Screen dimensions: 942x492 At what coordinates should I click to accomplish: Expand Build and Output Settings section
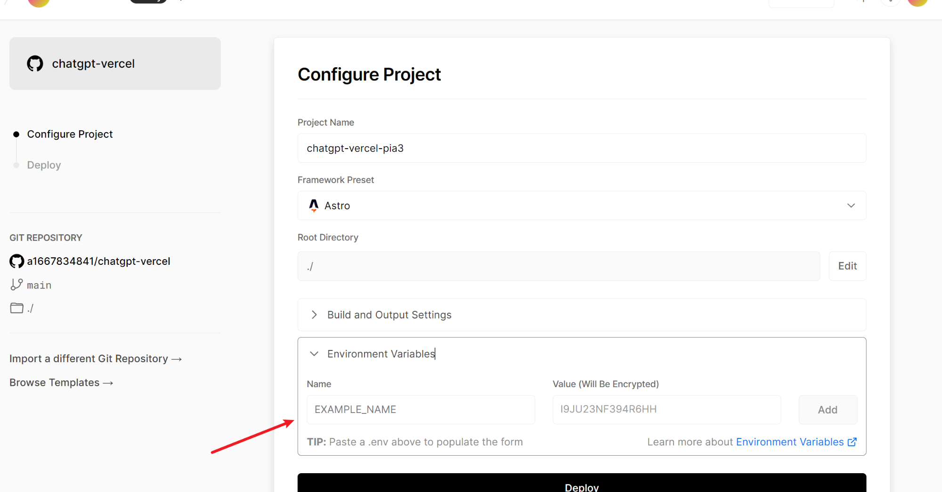pos(582,315)
